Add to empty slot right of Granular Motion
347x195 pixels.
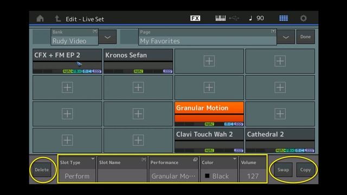[x=280, y=114]
